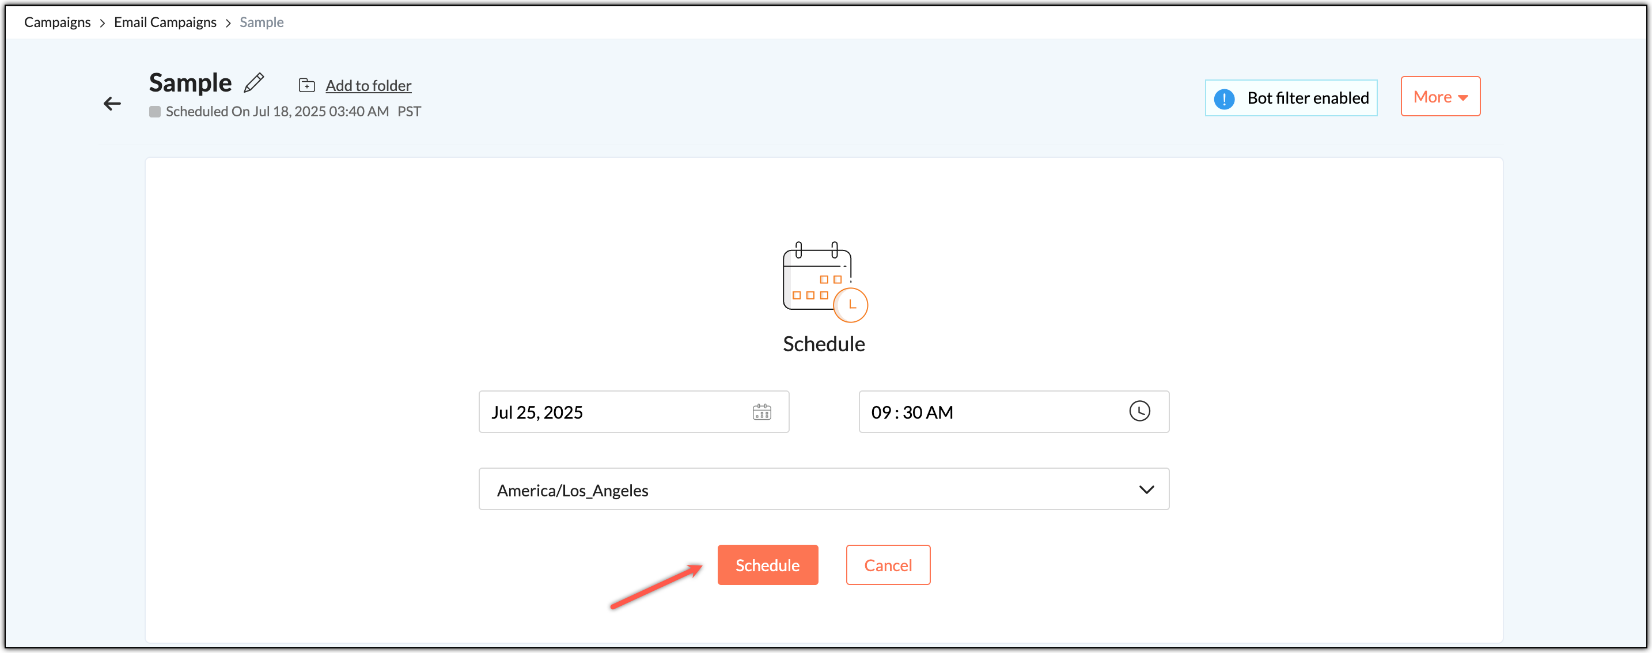This screenshot has height=653, width=1652.
Task: Click the timezone dropdown chevron arrow
Action: [x=1146, y=489]
